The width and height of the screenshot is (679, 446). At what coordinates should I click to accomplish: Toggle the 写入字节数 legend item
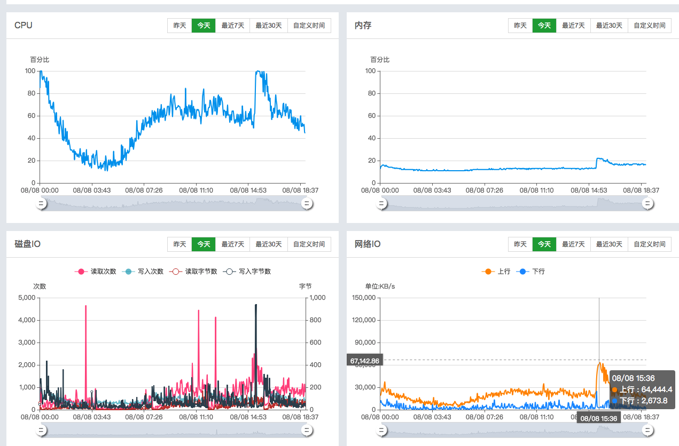click(x=247, y=272)
